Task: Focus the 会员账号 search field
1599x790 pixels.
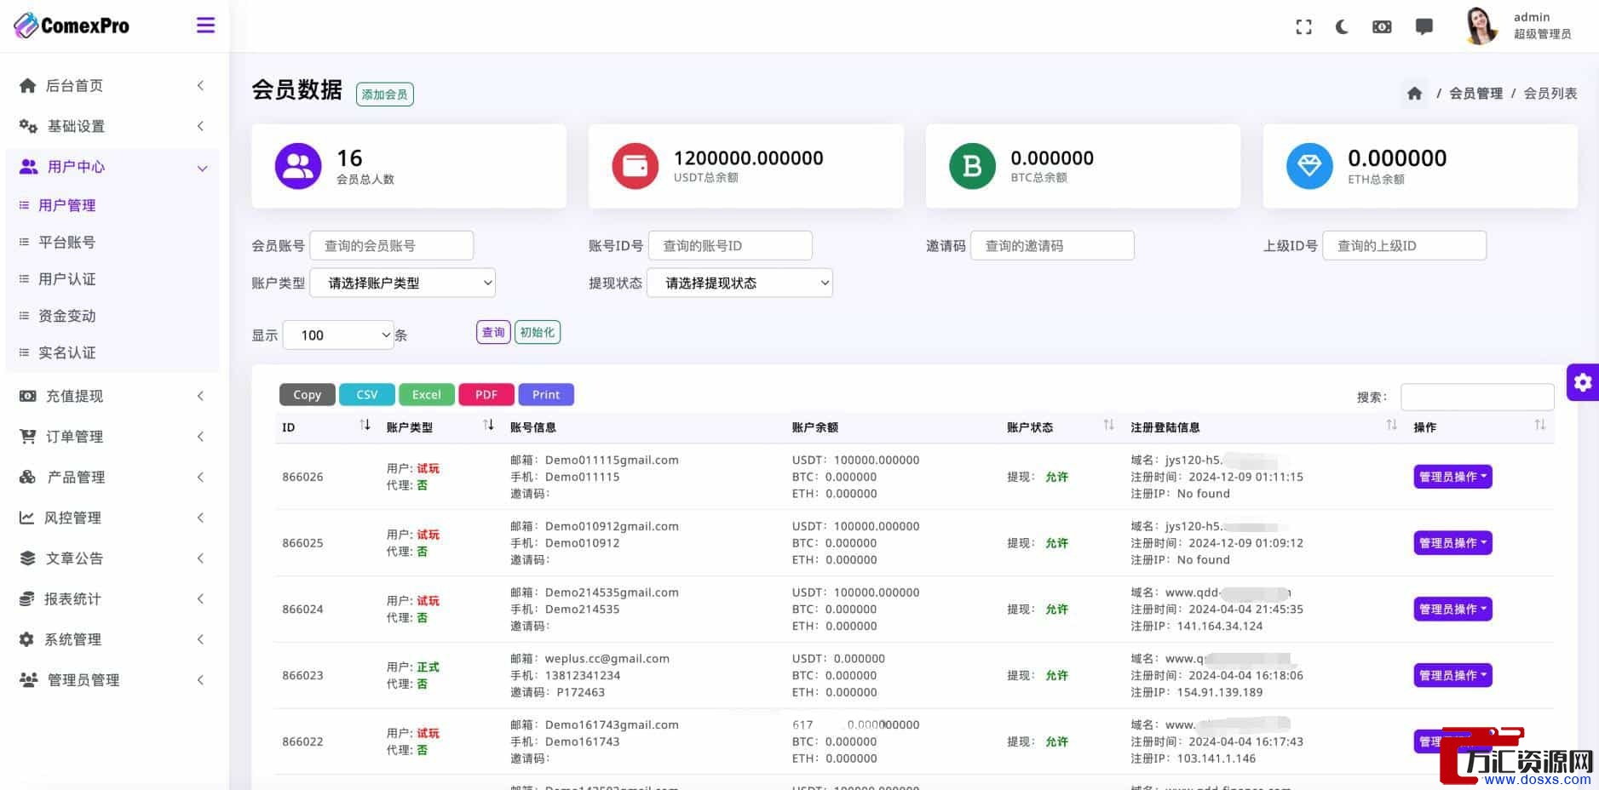Action: [x=392, y=246]
